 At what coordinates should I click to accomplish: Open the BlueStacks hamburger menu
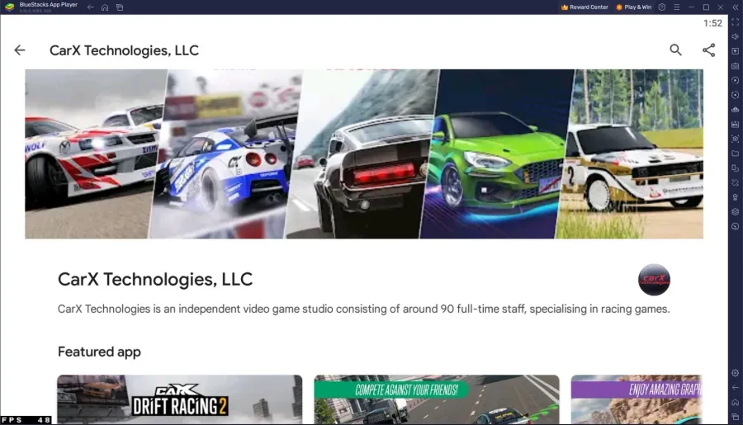click(x=677, y=7)
